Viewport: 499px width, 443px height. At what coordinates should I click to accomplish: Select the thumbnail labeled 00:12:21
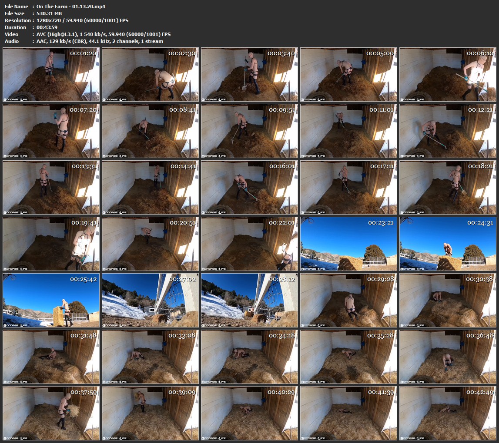tap(448, 131)
